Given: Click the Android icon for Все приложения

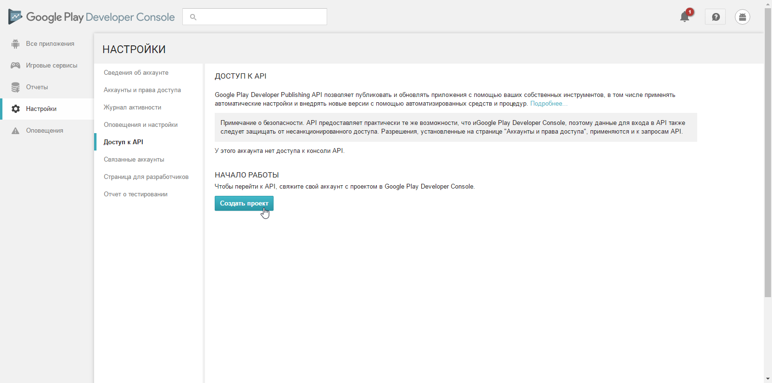Looking at the screenshot, I should [x=15, y=44].
